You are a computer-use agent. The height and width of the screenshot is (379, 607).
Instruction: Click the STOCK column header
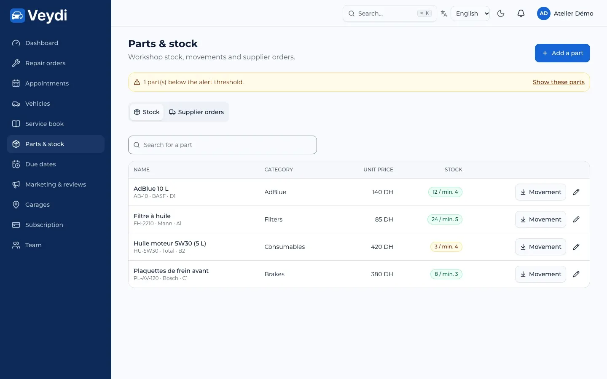[x=454, y=170]
